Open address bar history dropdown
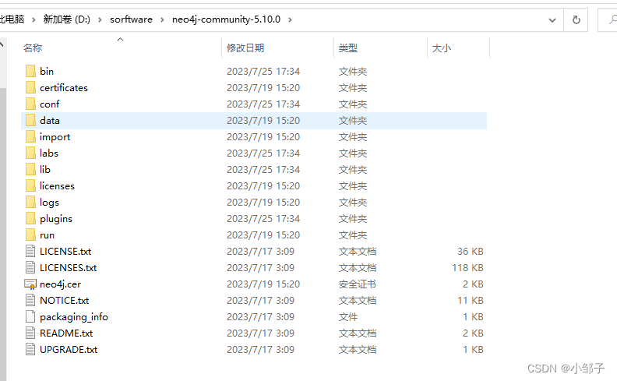617x381 pixels. 552,20
